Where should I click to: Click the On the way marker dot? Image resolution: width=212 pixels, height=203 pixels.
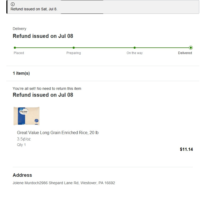(x=135, y=48)
